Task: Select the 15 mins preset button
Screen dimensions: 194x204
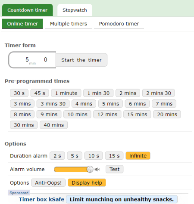Action: [x=137, y=114]
